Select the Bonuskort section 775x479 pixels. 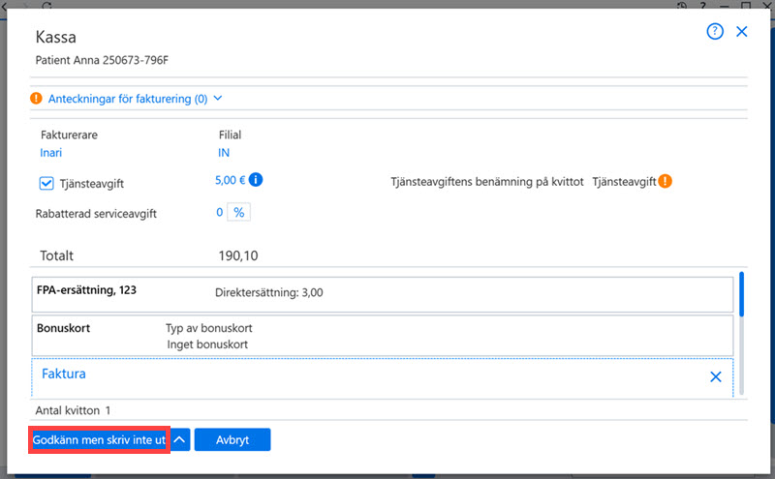tap(383, 336)
